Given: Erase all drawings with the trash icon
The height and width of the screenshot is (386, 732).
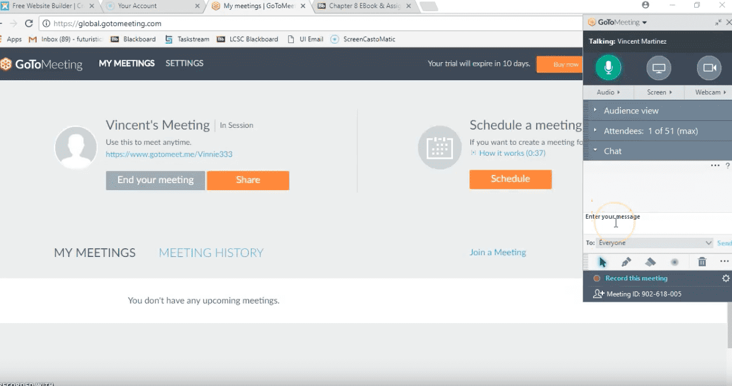Looking at the screenshot, I should (702, 262).
